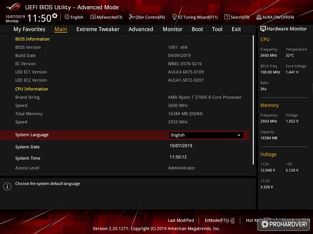Click the BIOS Information heading
This screenshot has height=234, width=313.
[32, 39]
